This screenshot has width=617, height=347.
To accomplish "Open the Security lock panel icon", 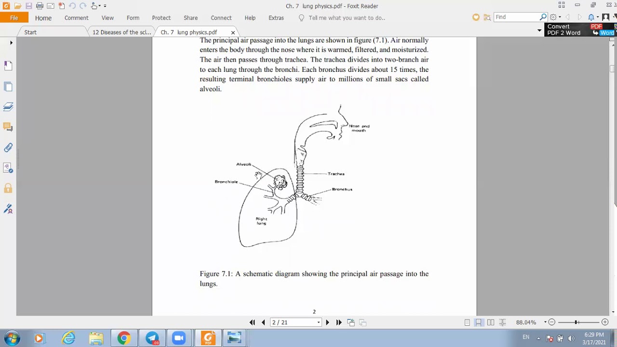I will coord(8,188).
